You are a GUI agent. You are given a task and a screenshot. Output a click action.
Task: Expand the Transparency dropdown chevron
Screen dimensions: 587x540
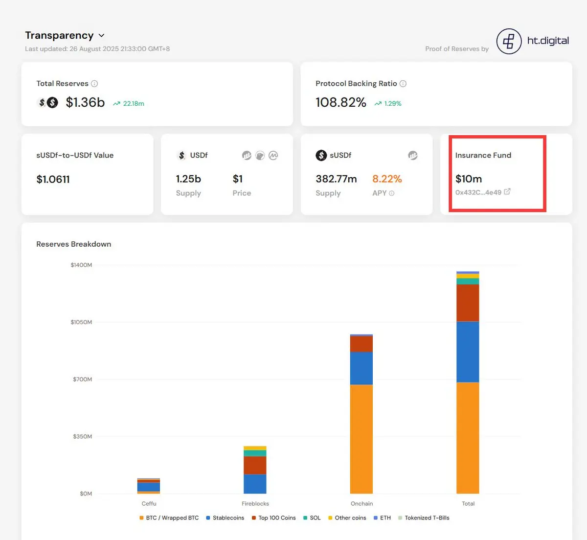[x=101, y=36]
